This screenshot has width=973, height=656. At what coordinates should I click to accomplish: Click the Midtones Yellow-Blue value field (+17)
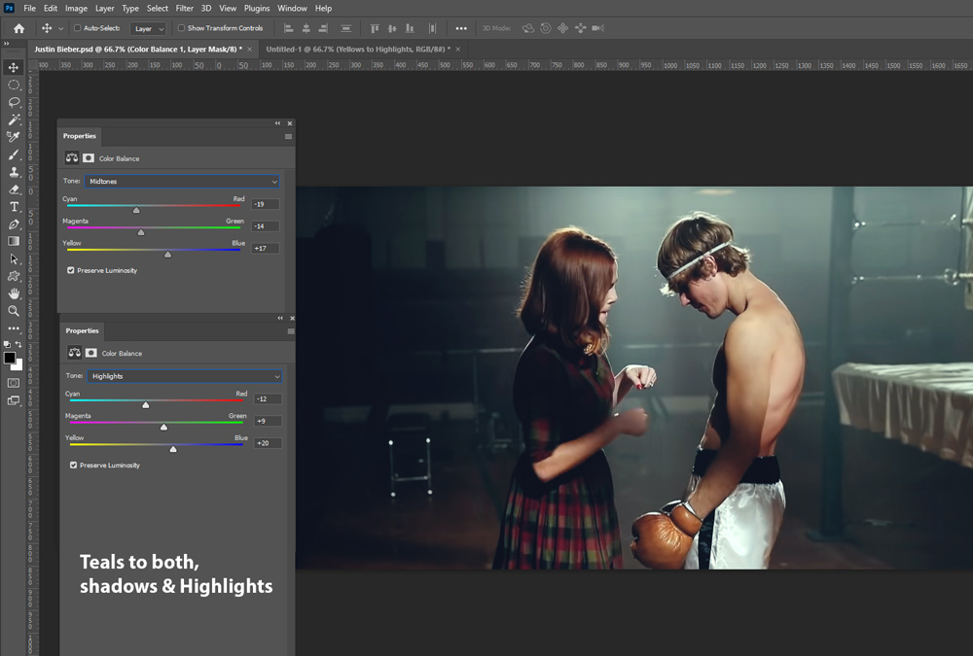pos(265,248)
